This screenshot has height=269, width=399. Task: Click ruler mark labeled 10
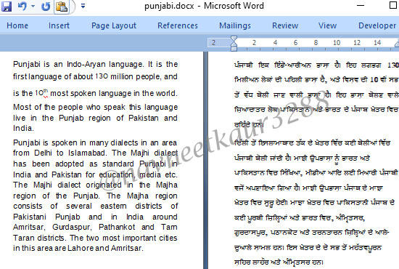coord(337,43)
